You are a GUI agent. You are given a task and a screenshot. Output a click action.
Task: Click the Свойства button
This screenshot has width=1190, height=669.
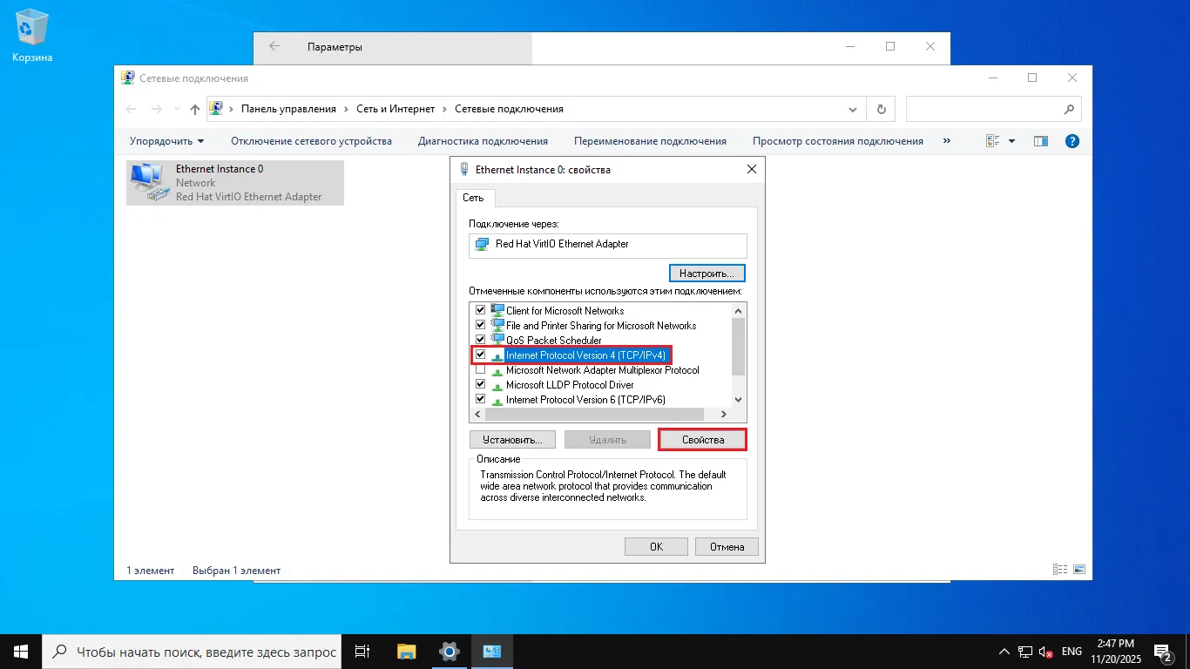click(703, 440)
